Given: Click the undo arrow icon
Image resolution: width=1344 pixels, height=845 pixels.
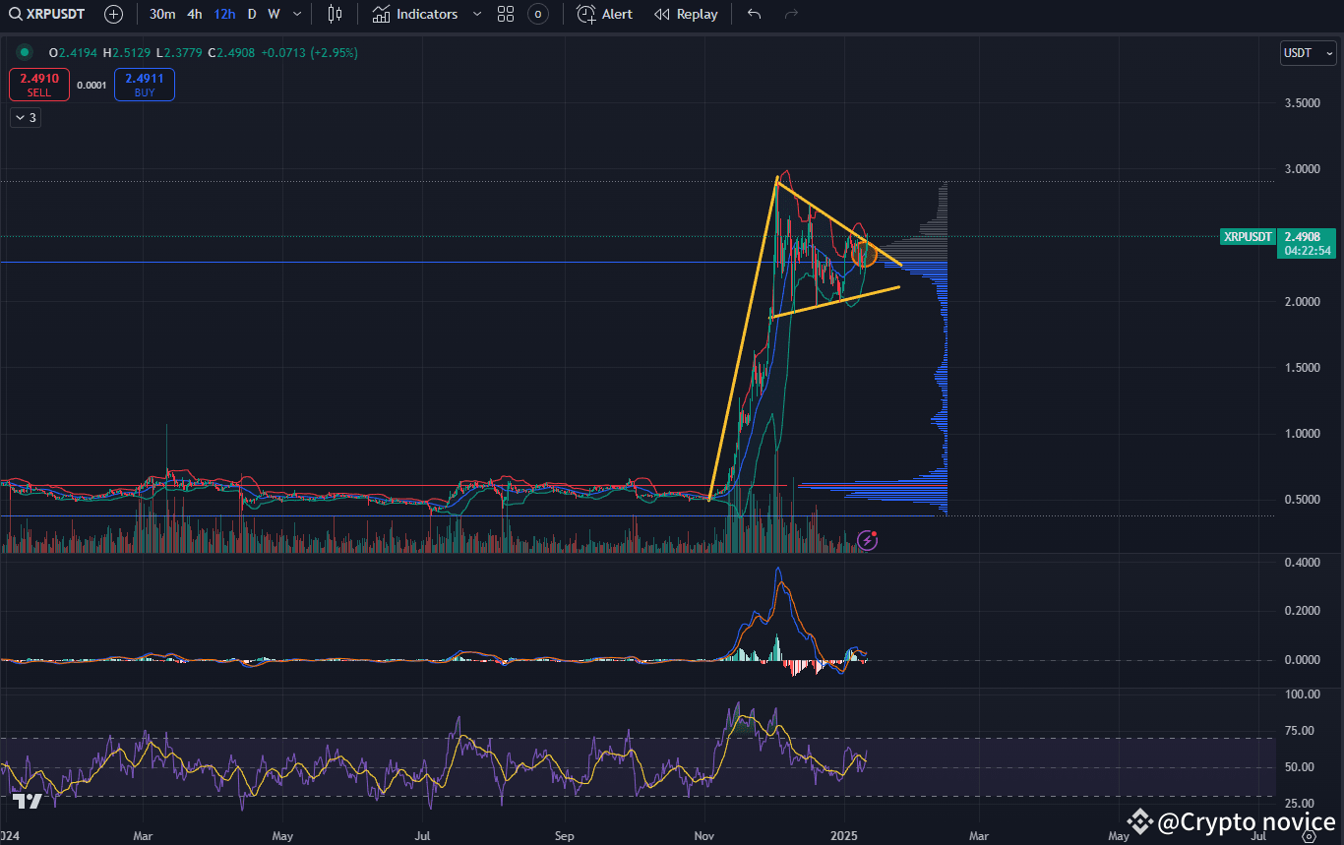Looking at the screenshot, I should click(754, 14).
